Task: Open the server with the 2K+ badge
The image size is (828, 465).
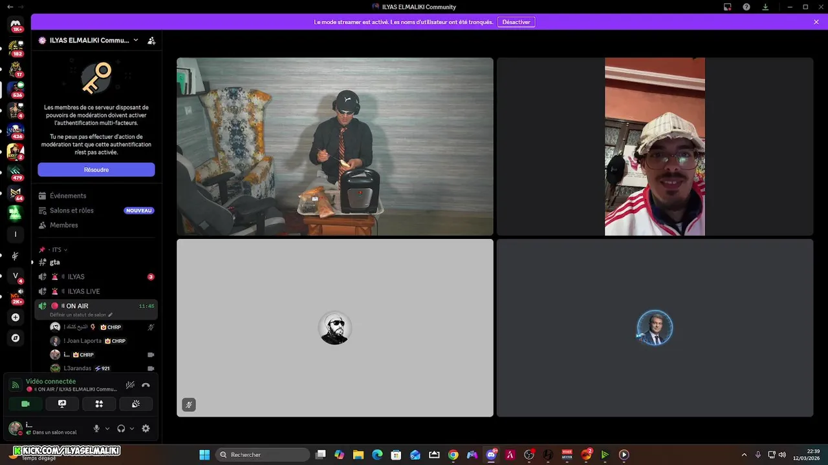Action: [16, 296]
